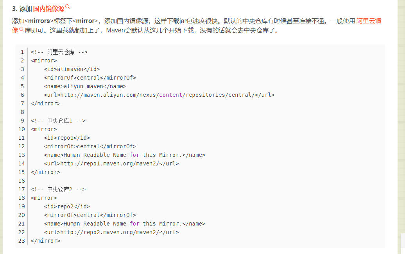Click the repo1 id code line
The height and width of the screenshot is (254, 405).
[x=67, y=138]
